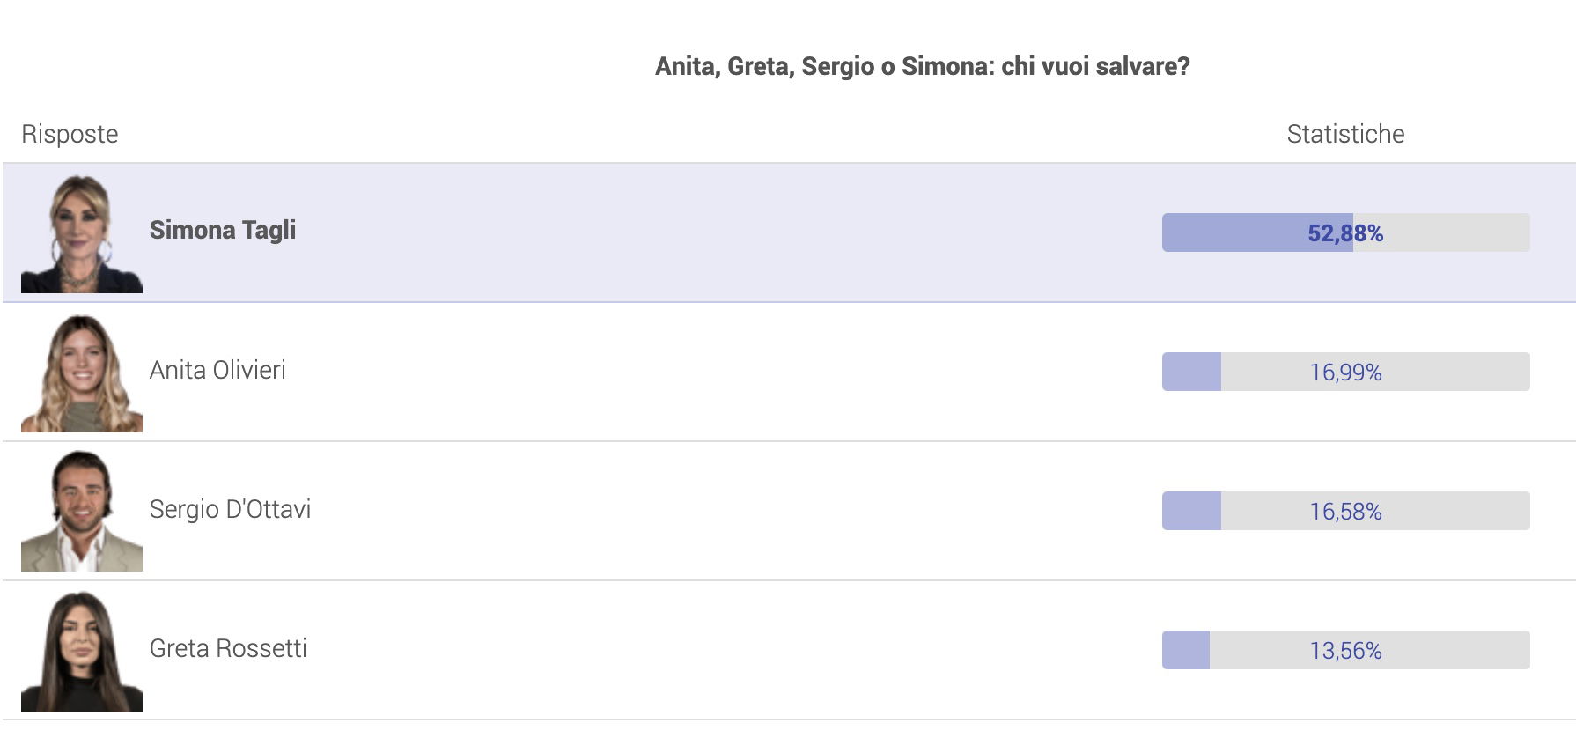Click the 16,58% progress bar
1576x738 pixels.
[x=1345, y=511]
